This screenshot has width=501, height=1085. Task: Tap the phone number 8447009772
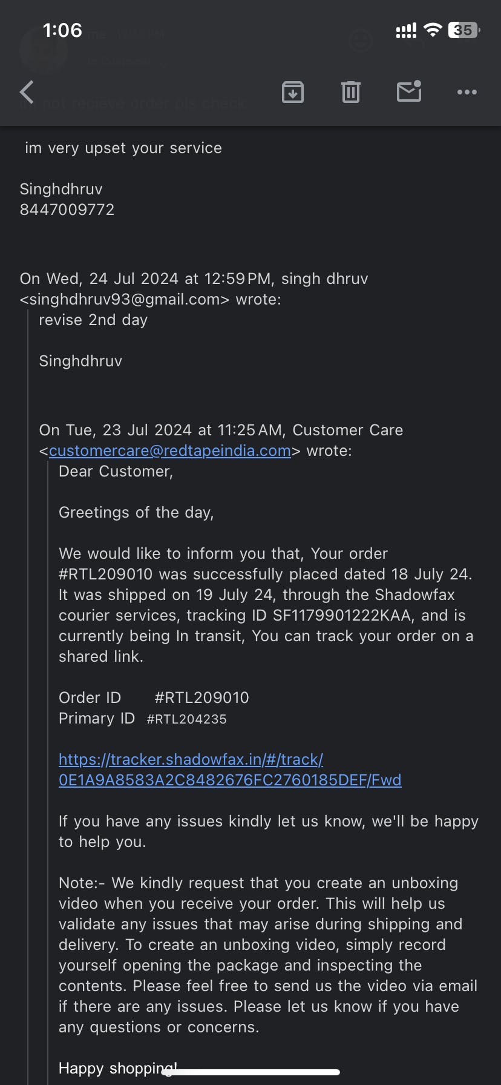pos(67,209)
